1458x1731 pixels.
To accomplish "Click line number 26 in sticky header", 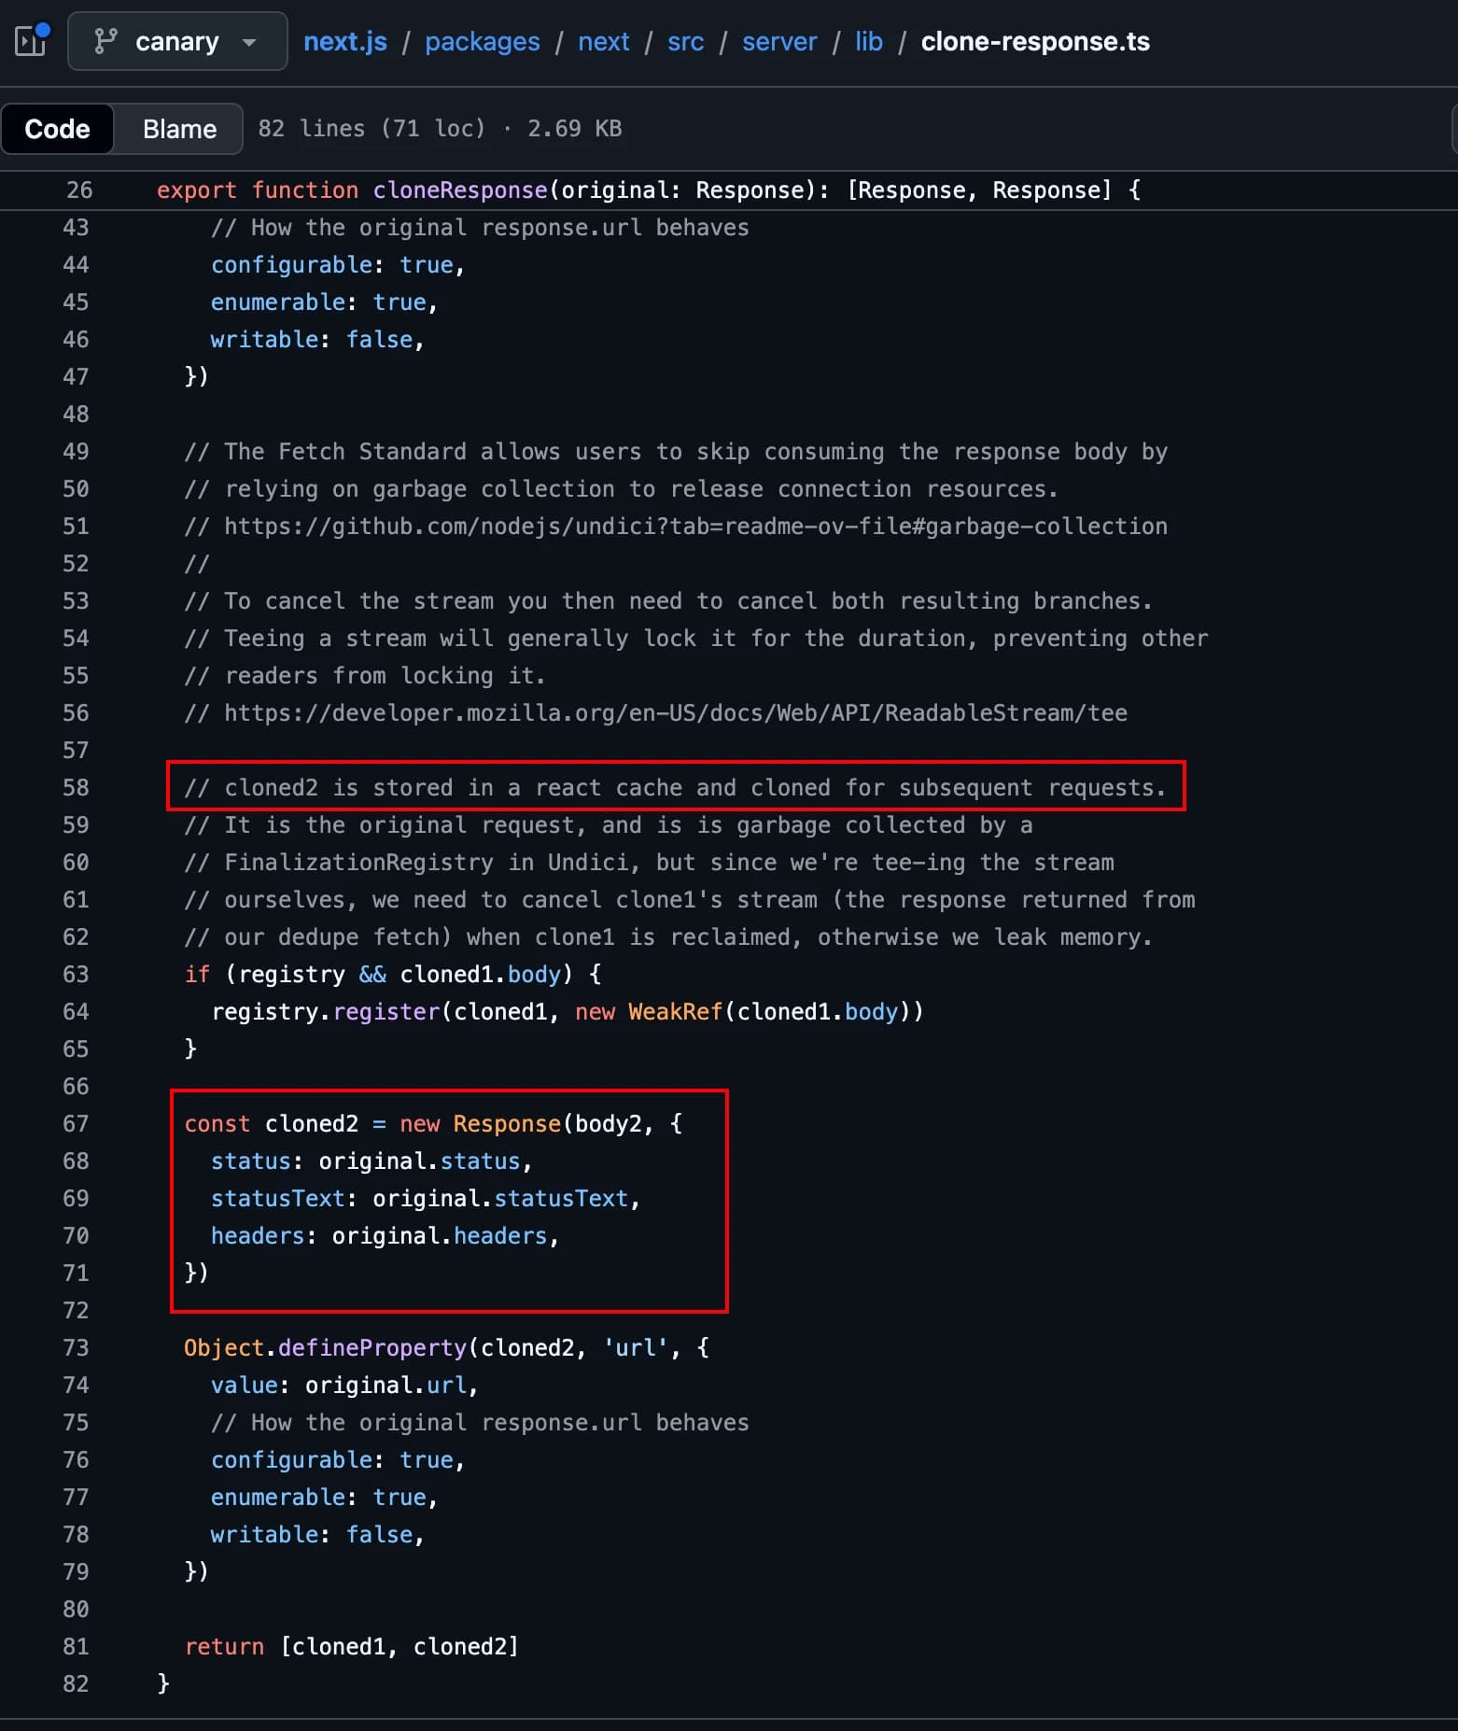I will tap(79, 190).
